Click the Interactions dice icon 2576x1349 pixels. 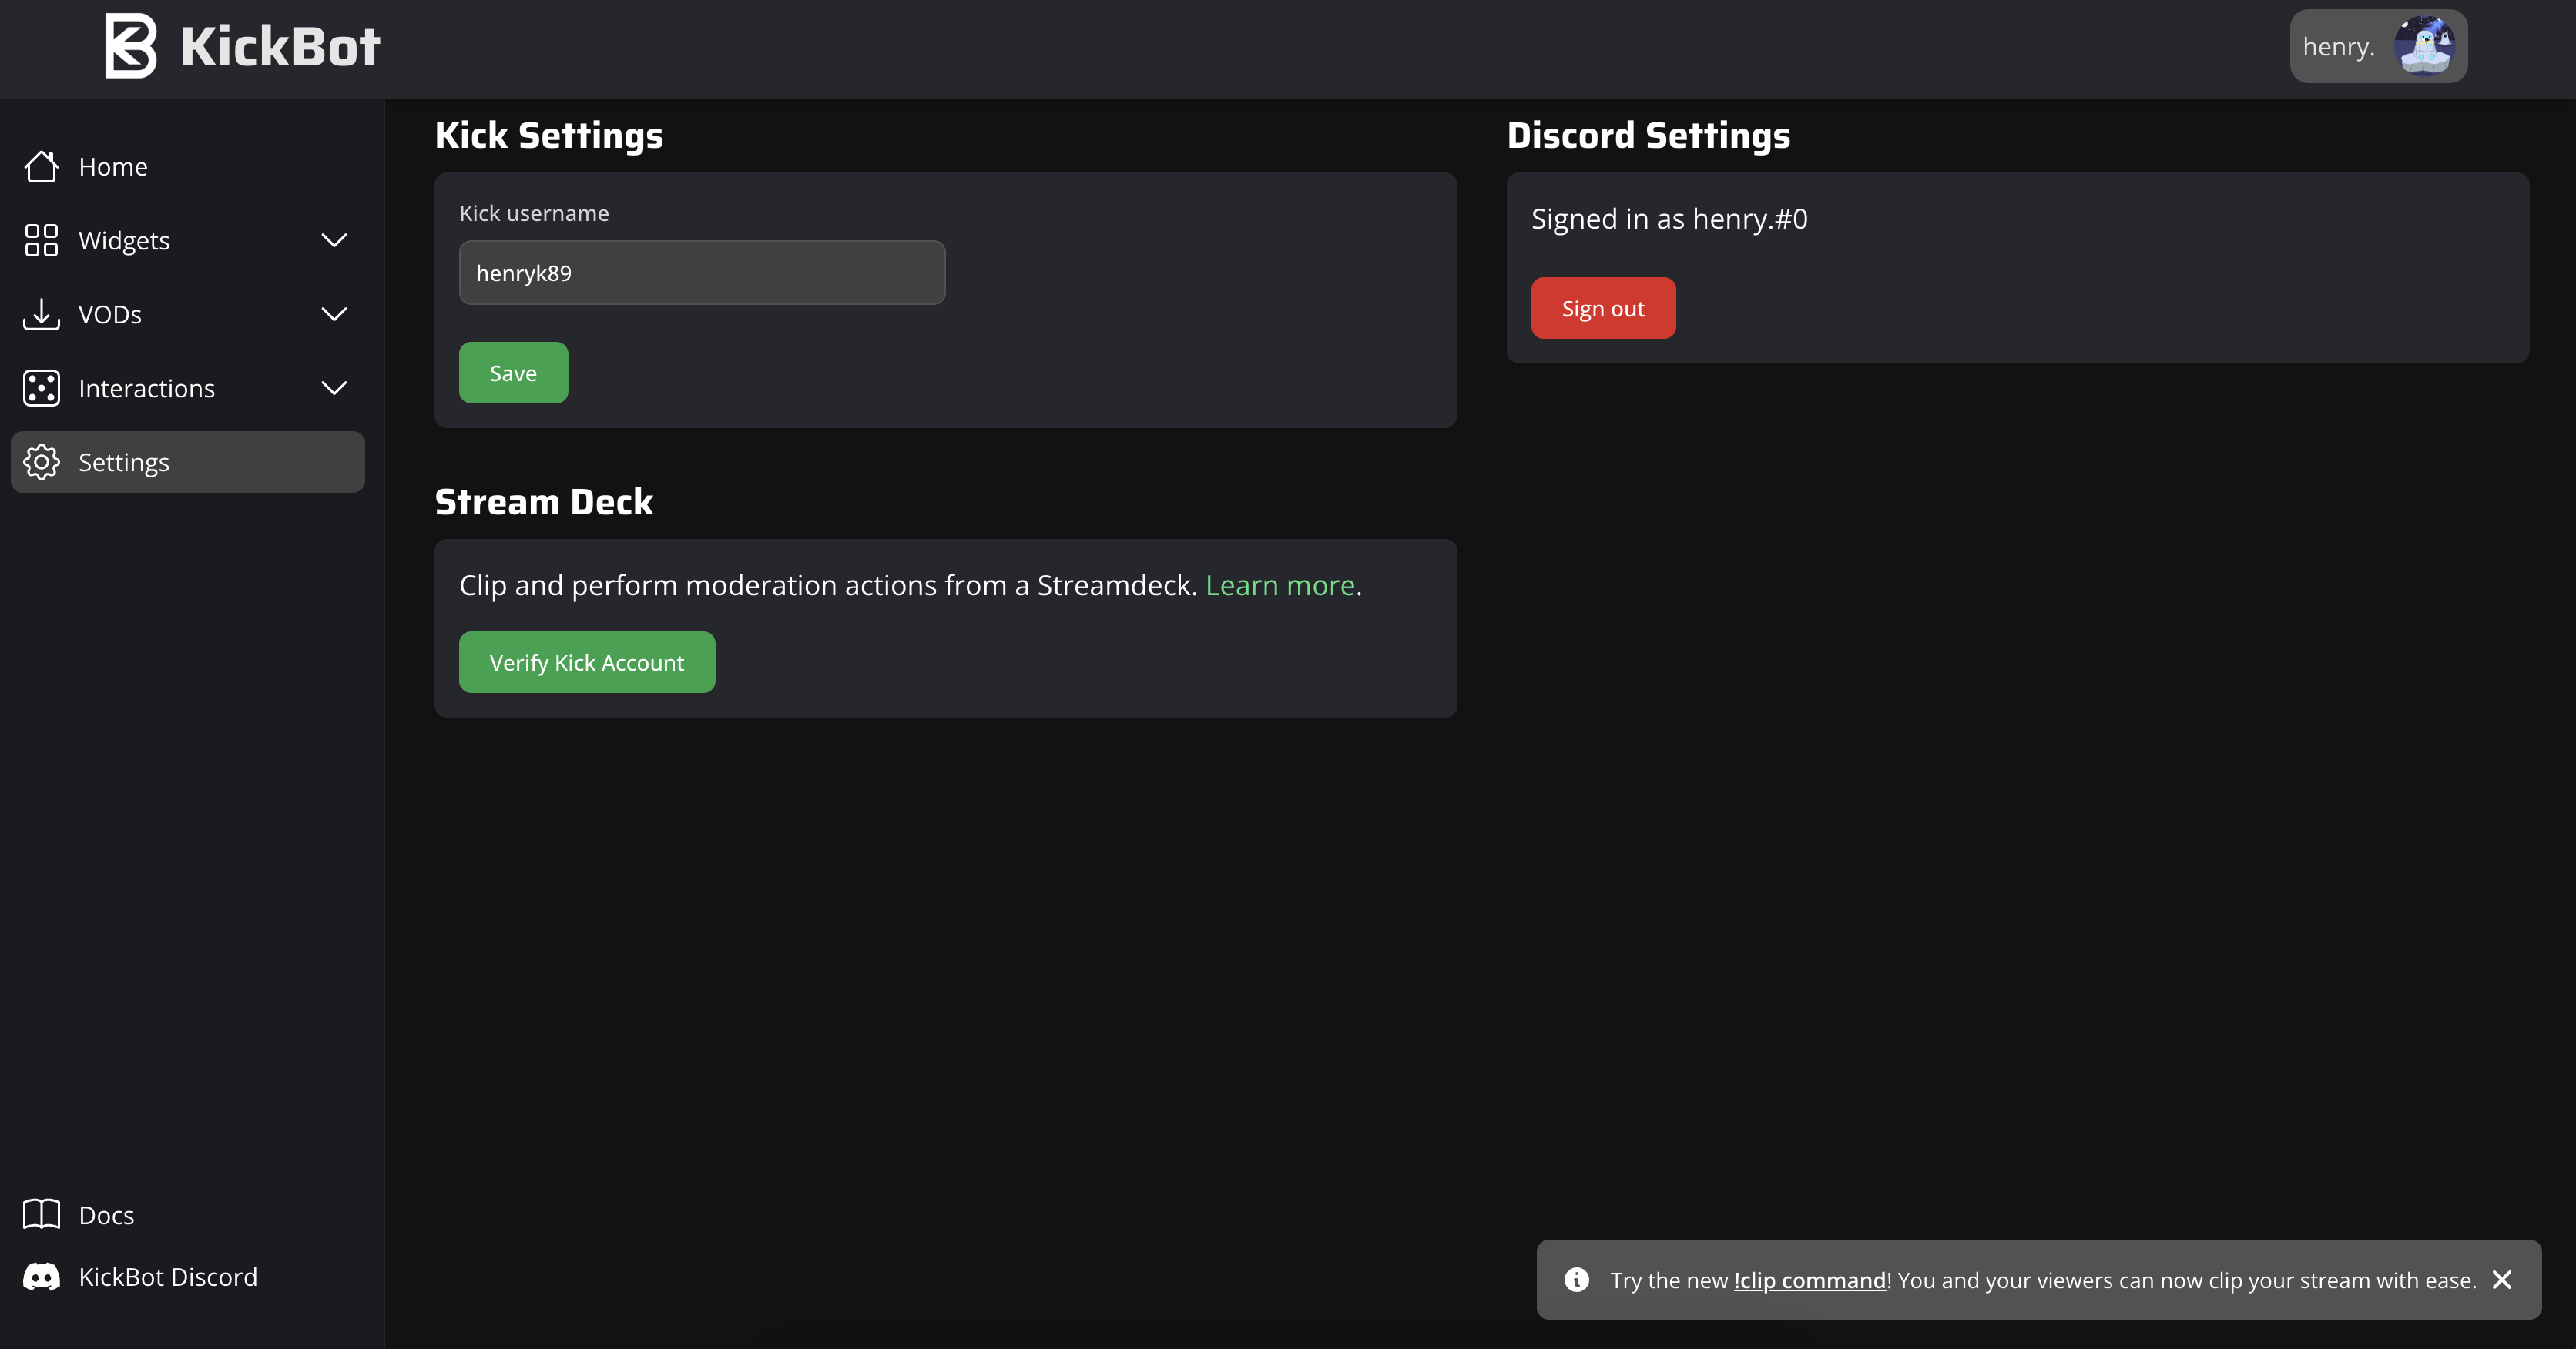click(41, 389)
